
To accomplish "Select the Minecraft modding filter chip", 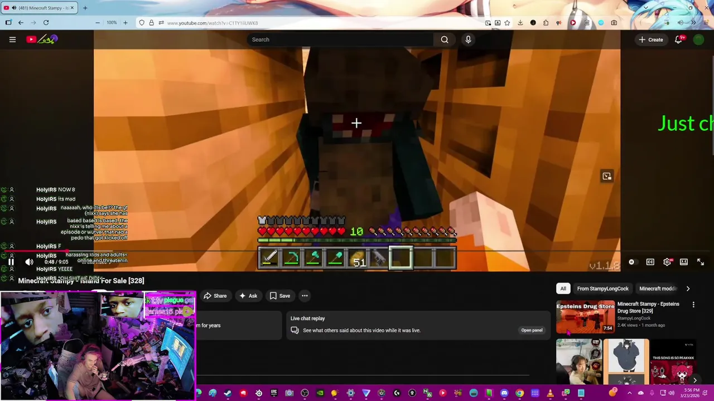I will [658, 288].
